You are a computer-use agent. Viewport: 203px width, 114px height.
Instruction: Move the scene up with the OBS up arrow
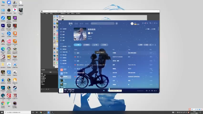coord(46,89)
